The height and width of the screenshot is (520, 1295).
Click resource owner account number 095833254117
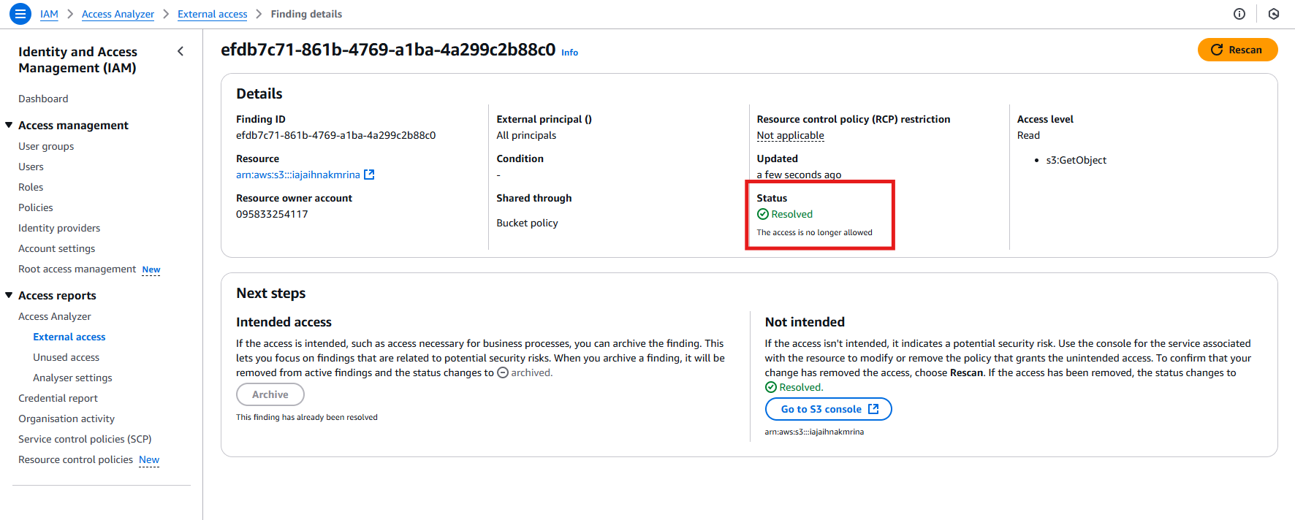click(x=272, y=214)
